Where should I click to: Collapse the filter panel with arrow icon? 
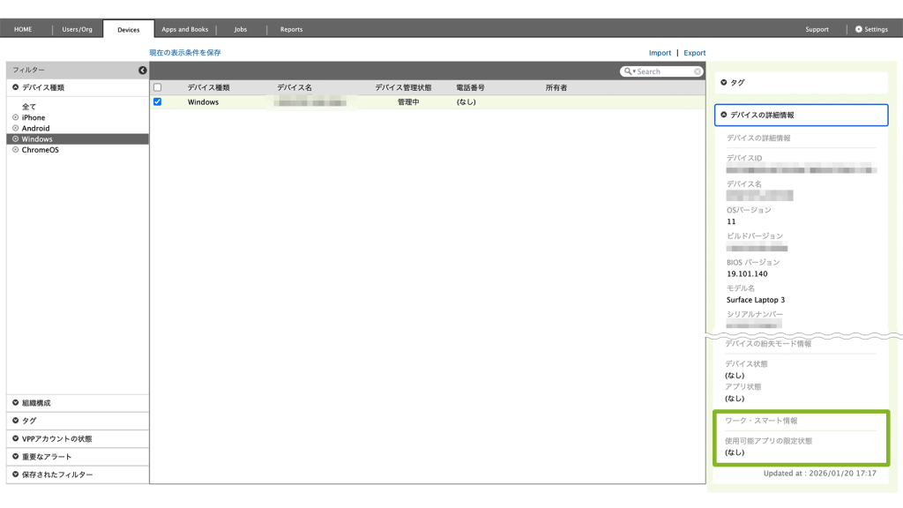tap(142, 71)
